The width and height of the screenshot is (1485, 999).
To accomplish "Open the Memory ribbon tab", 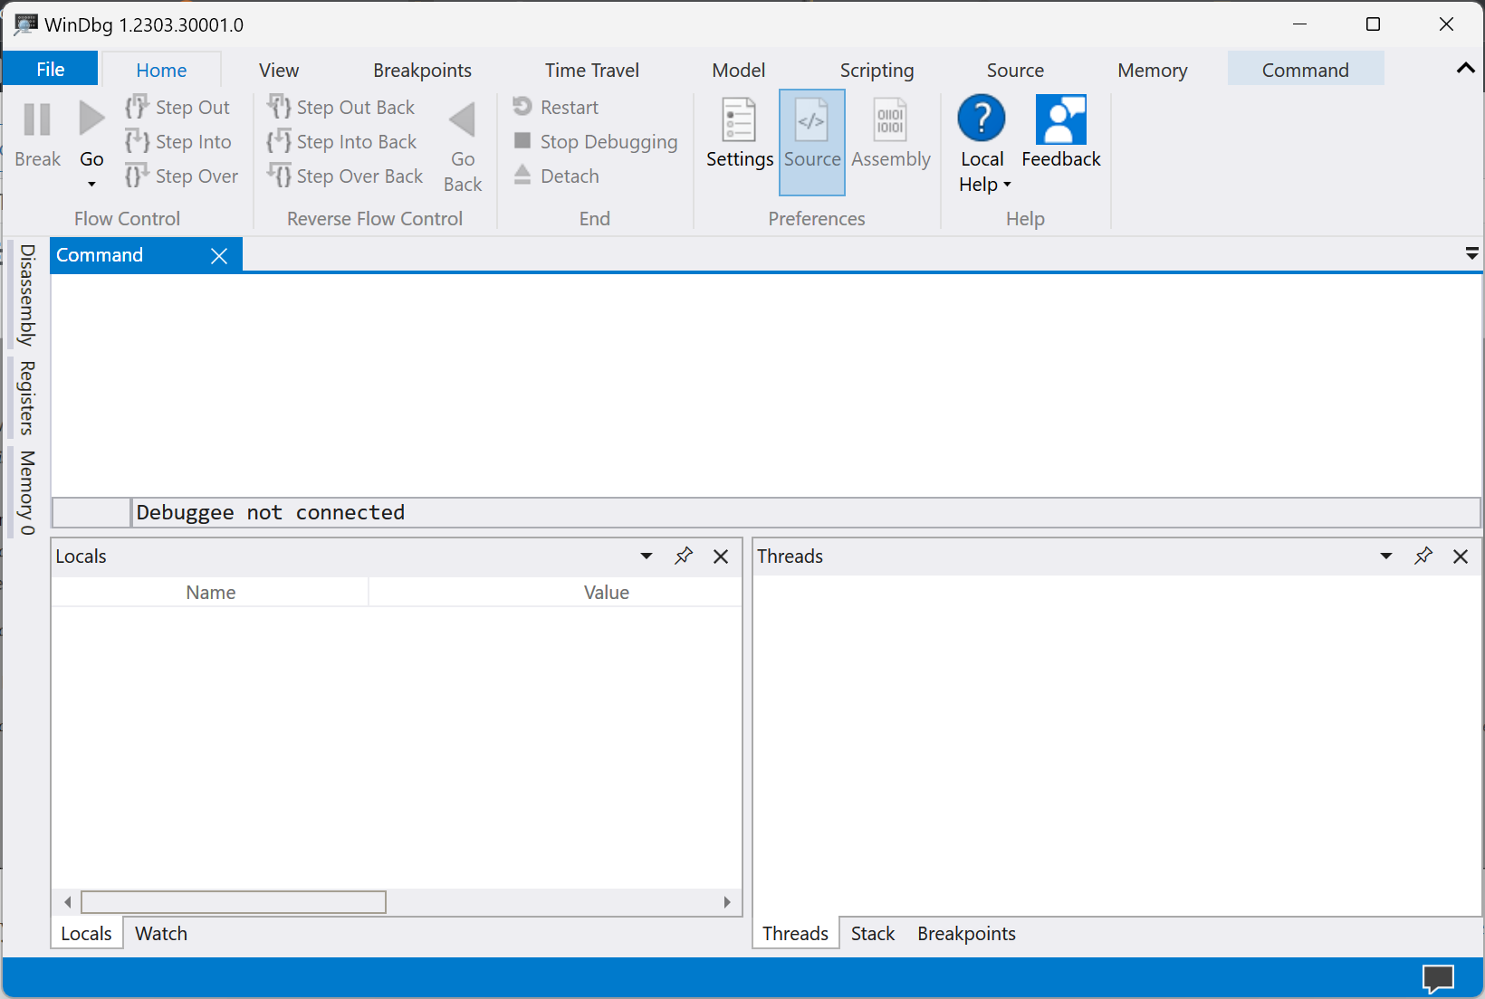I will tap(1152, 70).
